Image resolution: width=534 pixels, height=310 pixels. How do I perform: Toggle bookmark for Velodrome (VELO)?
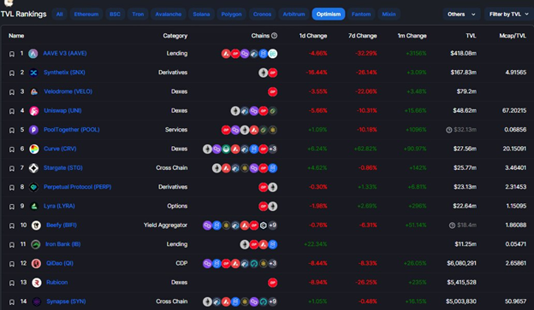click(12, 91)
